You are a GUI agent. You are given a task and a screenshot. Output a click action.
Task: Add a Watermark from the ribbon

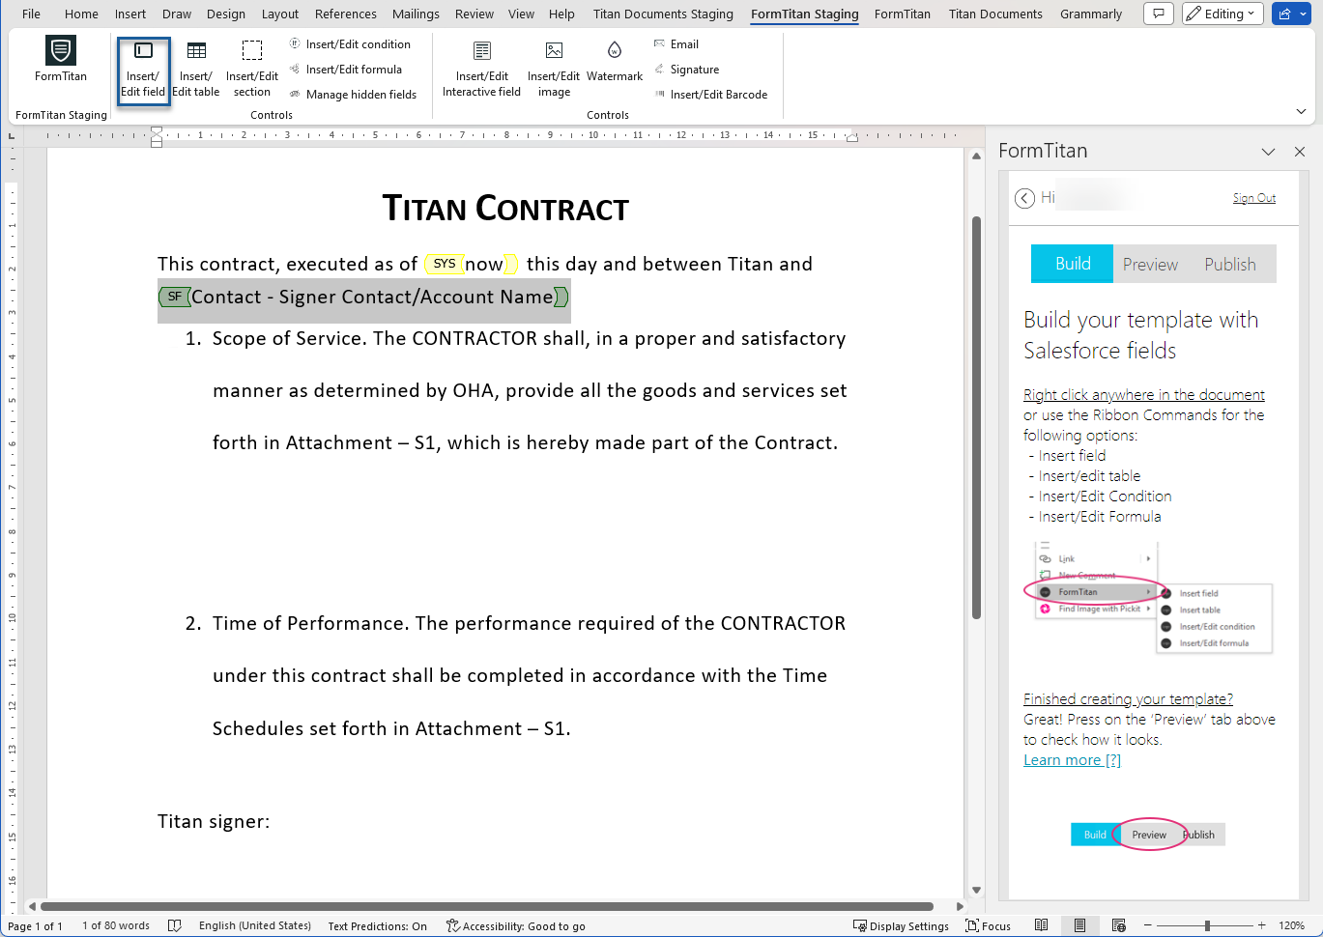[x=615, y=64]
